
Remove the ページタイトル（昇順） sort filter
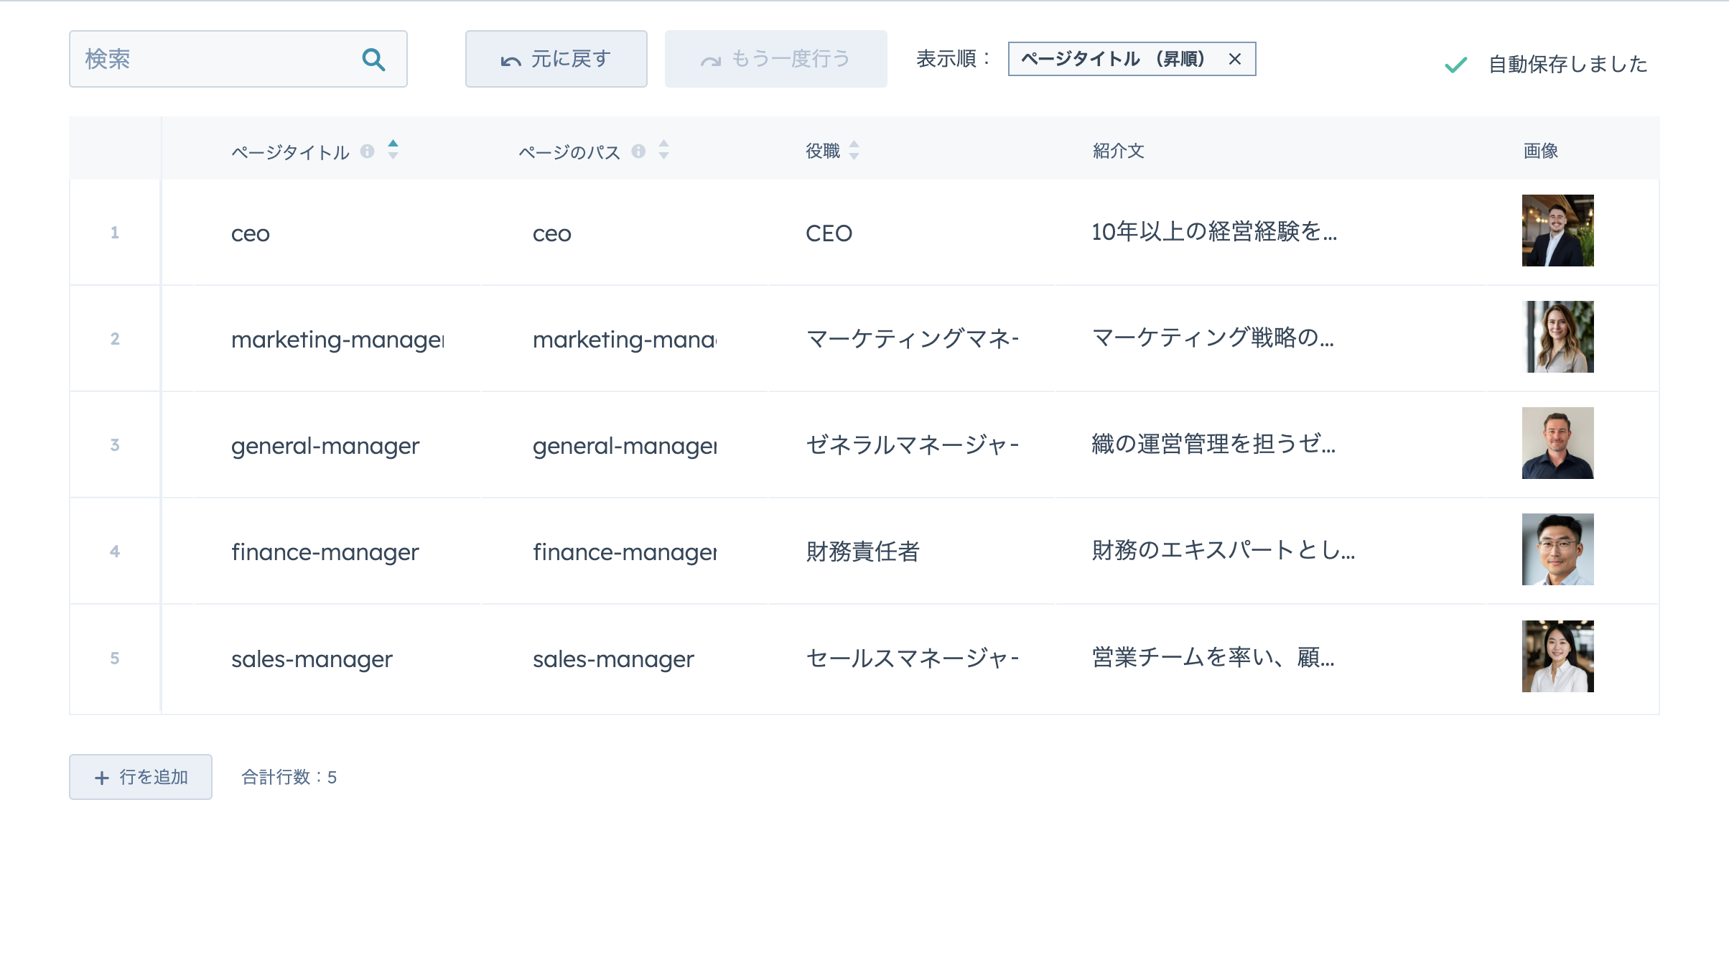(x=1234, y=60)
